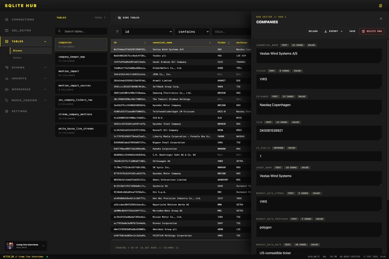
Task: Open the Schema diagram icon
Action: [x=7, y=67]
